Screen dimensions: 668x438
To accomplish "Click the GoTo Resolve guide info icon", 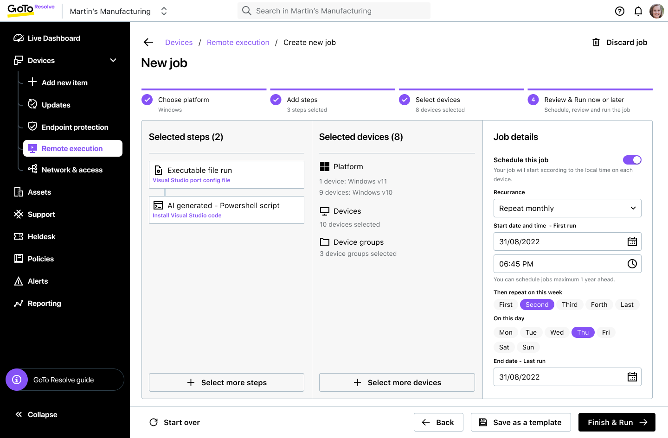I will (17, 380).
